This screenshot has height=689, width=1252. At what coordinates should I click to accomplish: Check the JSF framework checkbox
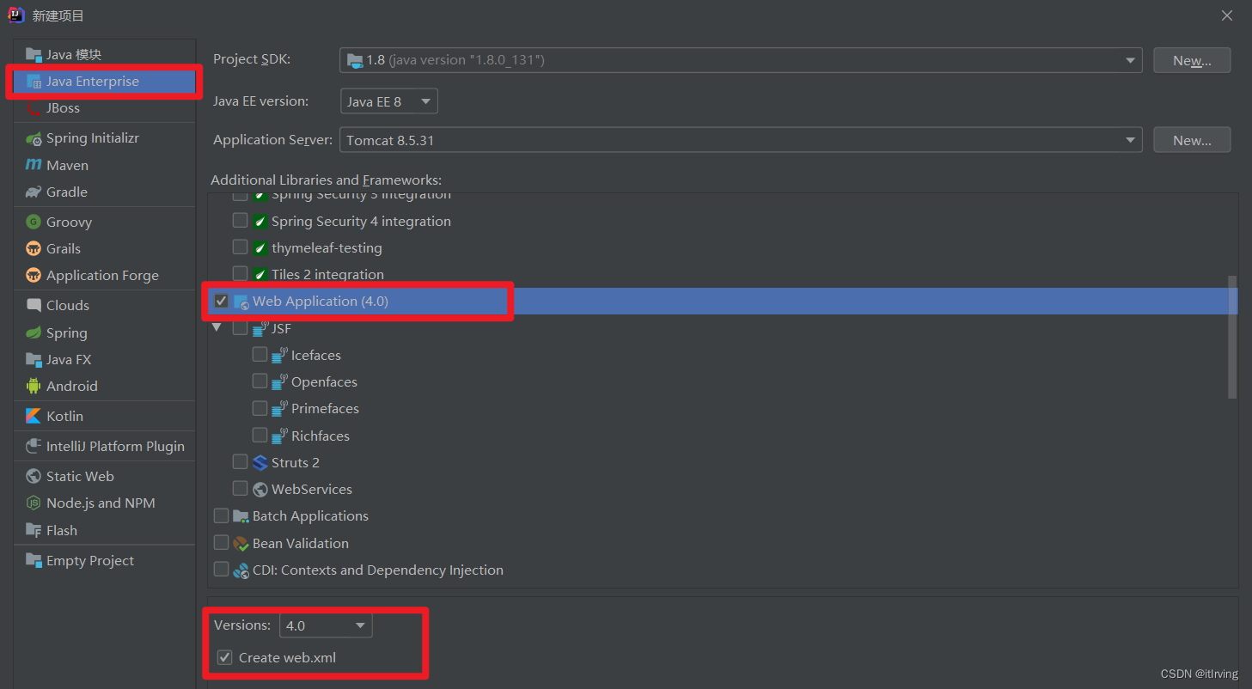pyautogui.click(x=240, y=328)
